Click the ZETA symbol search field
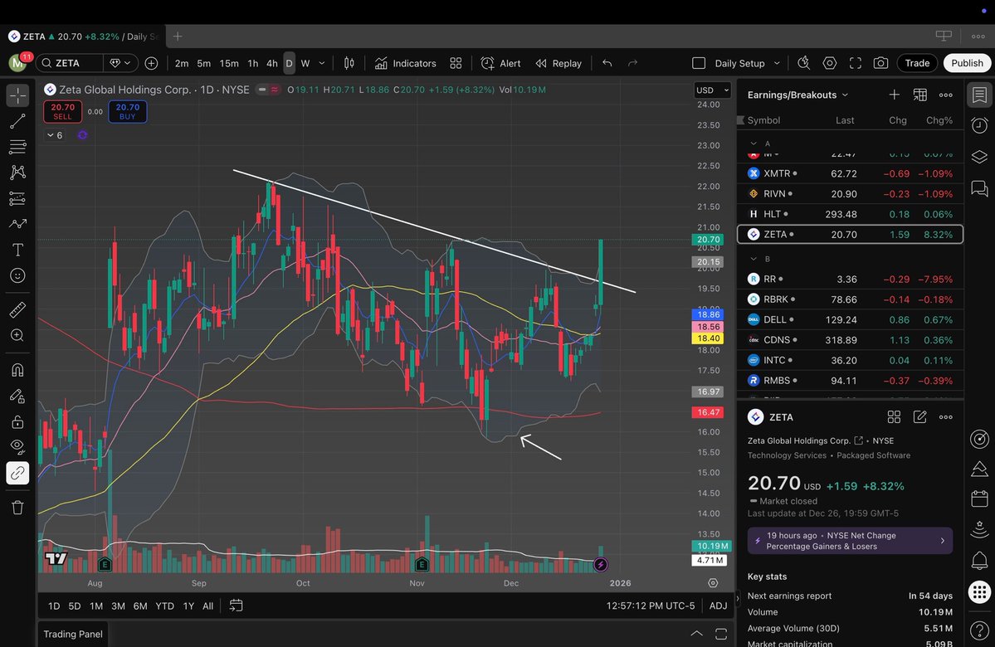The image size is (995, 647). point(69,63)
